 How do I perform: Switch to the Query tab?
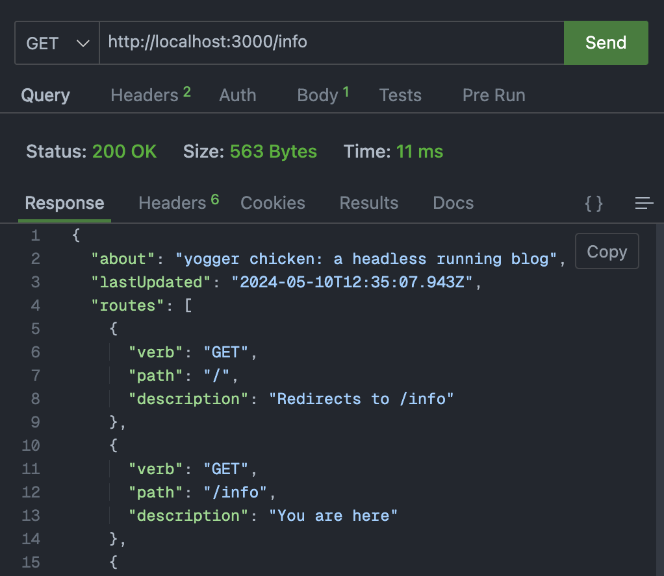45,95
